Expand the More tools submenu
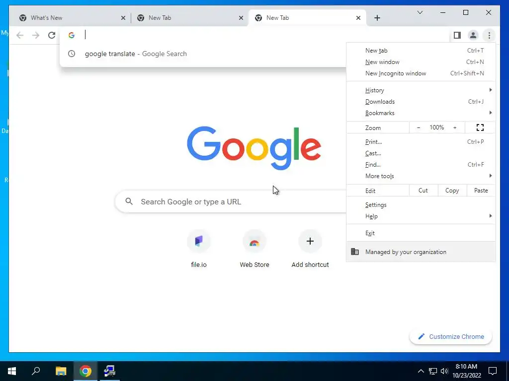Image resolution: width=509 pixels, height=381 pixels. [421, 176]
